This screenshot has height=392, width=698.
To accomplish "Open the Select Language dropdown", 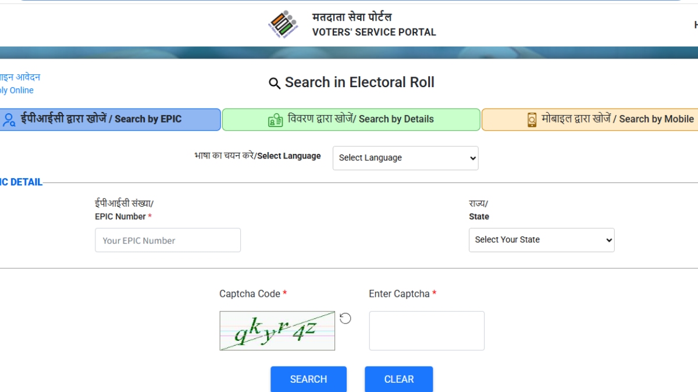I will tap(405, 158).
